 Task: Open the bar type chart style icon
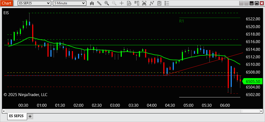92,3
